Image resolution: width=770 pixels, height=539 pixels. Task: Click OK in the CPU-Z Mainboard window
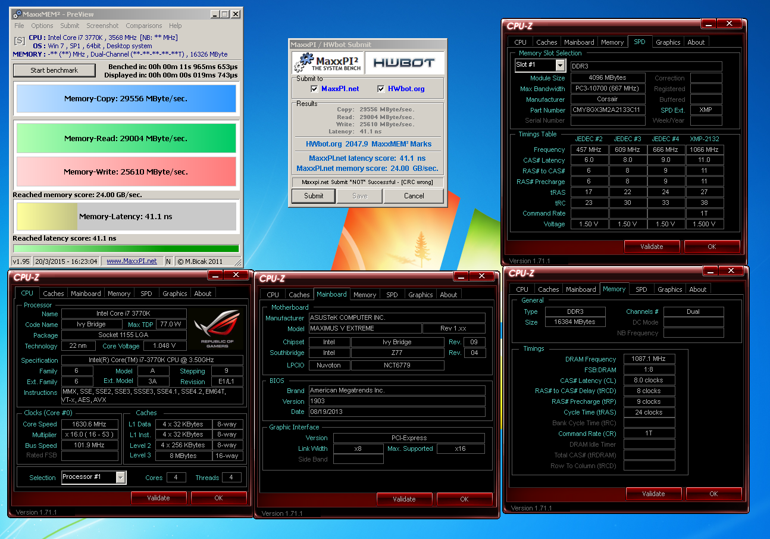[x=464, y=499]
